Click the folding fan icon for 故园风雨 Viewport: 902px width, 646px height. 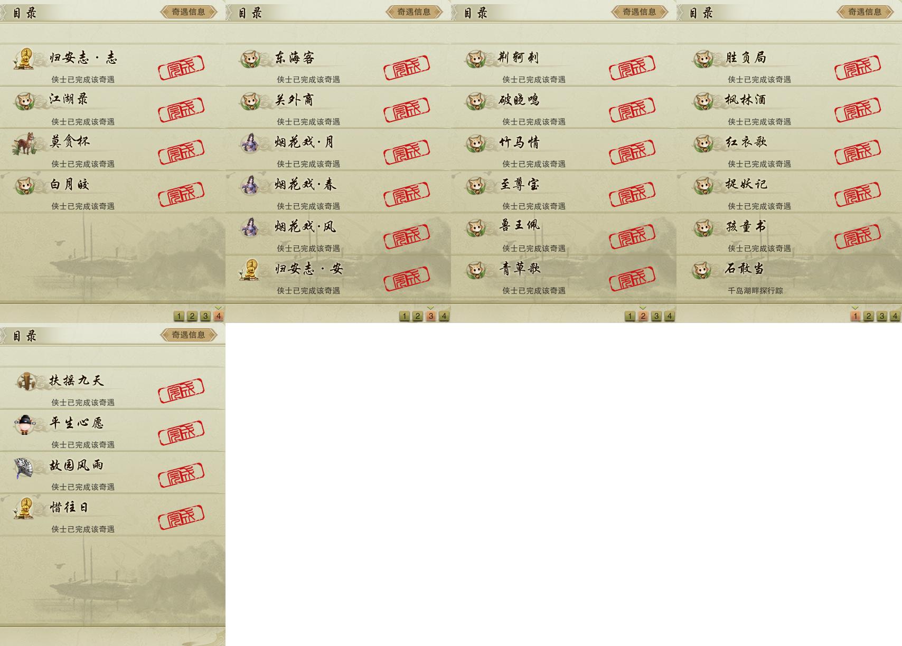click(x=24, y=467)
